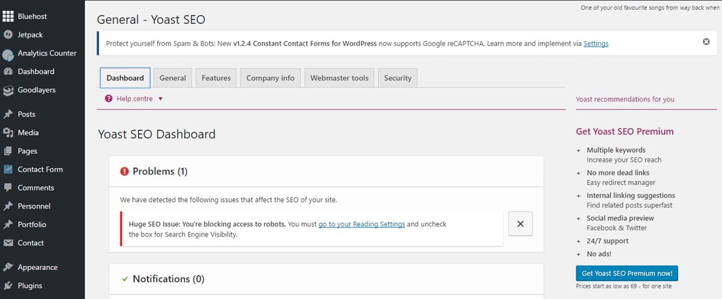
Task: Click the No ads! text
Action: [599, 254]
